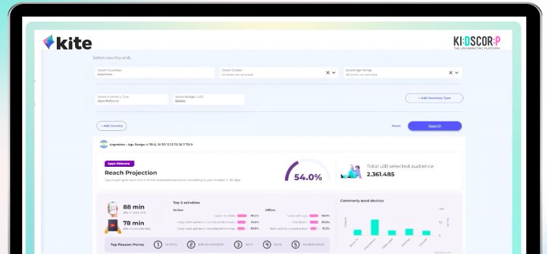The image size is (547, 254).
Task: Select the Apps Kidscorp purple tag
Action: point(119,163)
